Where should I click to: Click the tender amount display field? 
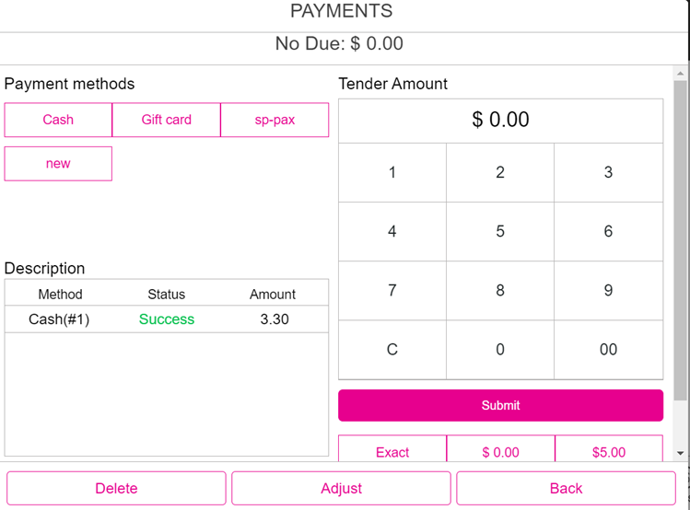pos(500,121)
